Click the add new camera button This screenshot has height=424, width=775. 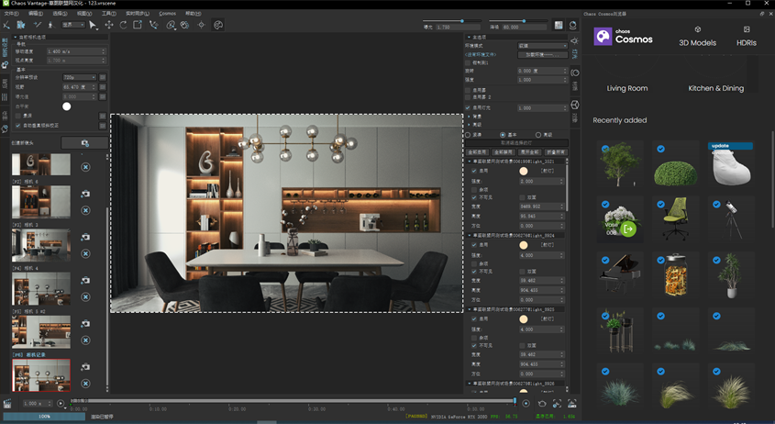(x=84, y=143)
